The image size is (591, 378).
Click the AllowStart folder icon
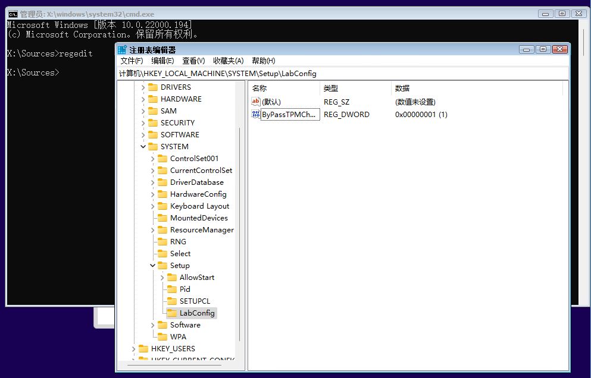[x=172, y=278]
